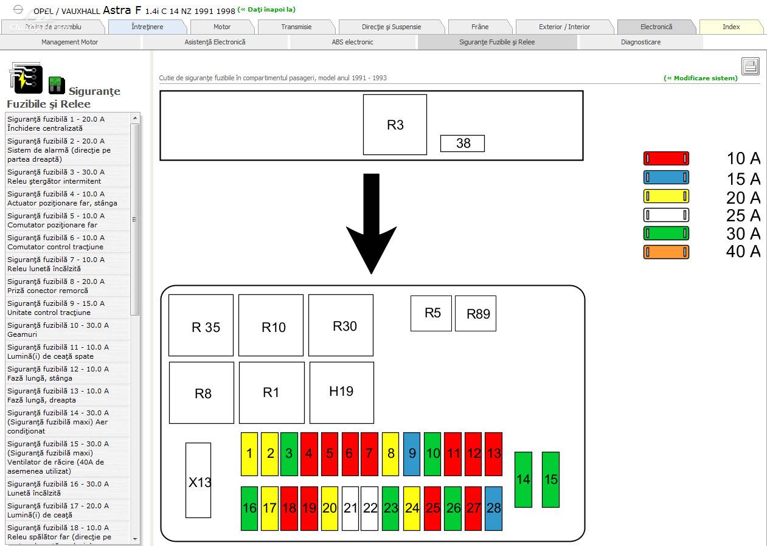
Task: Open the Index tab
Action: (731, 27)
